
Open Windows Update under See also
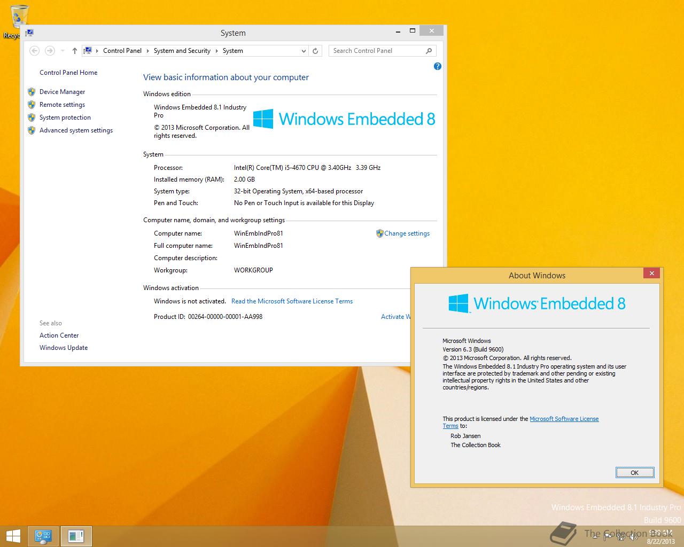[64, 348]
